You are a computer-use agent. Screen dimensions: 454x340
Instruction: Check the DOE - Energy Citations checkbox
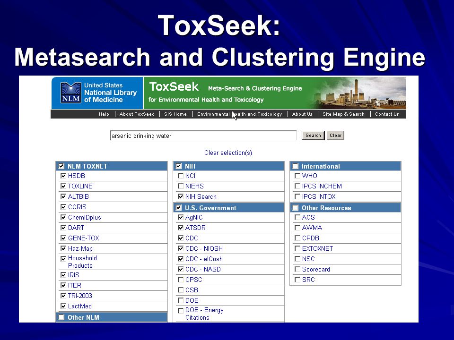coord(181,311)
